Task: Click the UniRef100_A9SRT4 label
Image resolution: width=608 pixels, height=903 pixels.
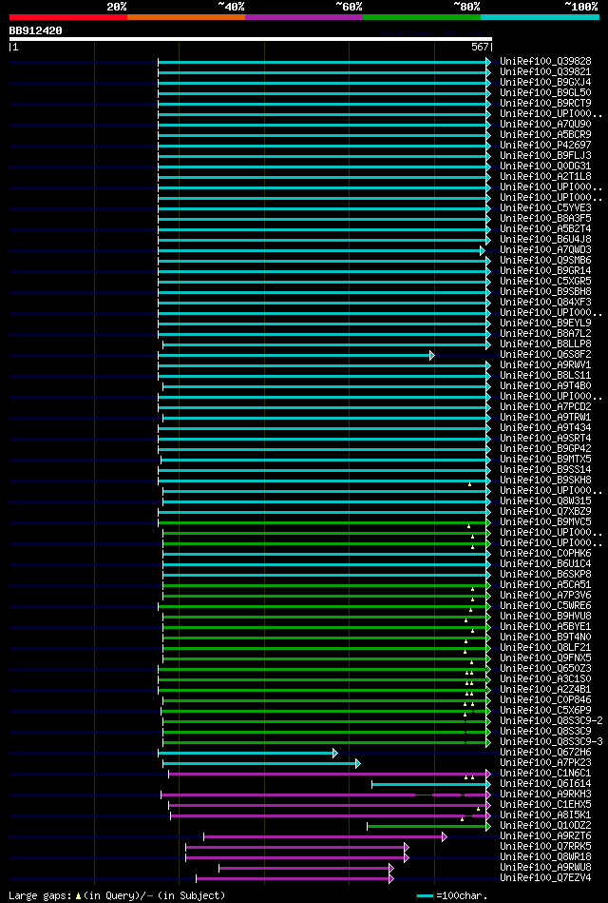Action: click(x=545, y=439)
